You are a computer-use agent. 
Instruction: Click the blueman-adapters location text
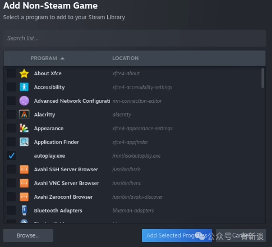point(133,211)
